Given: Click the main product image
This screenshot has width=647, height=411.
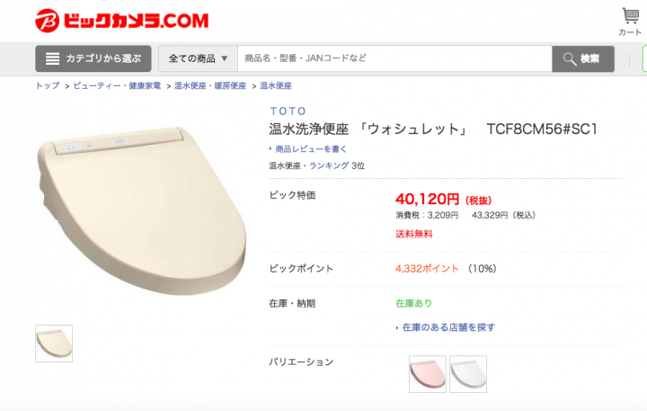Looking at the screenshot, I should [142, 210].
